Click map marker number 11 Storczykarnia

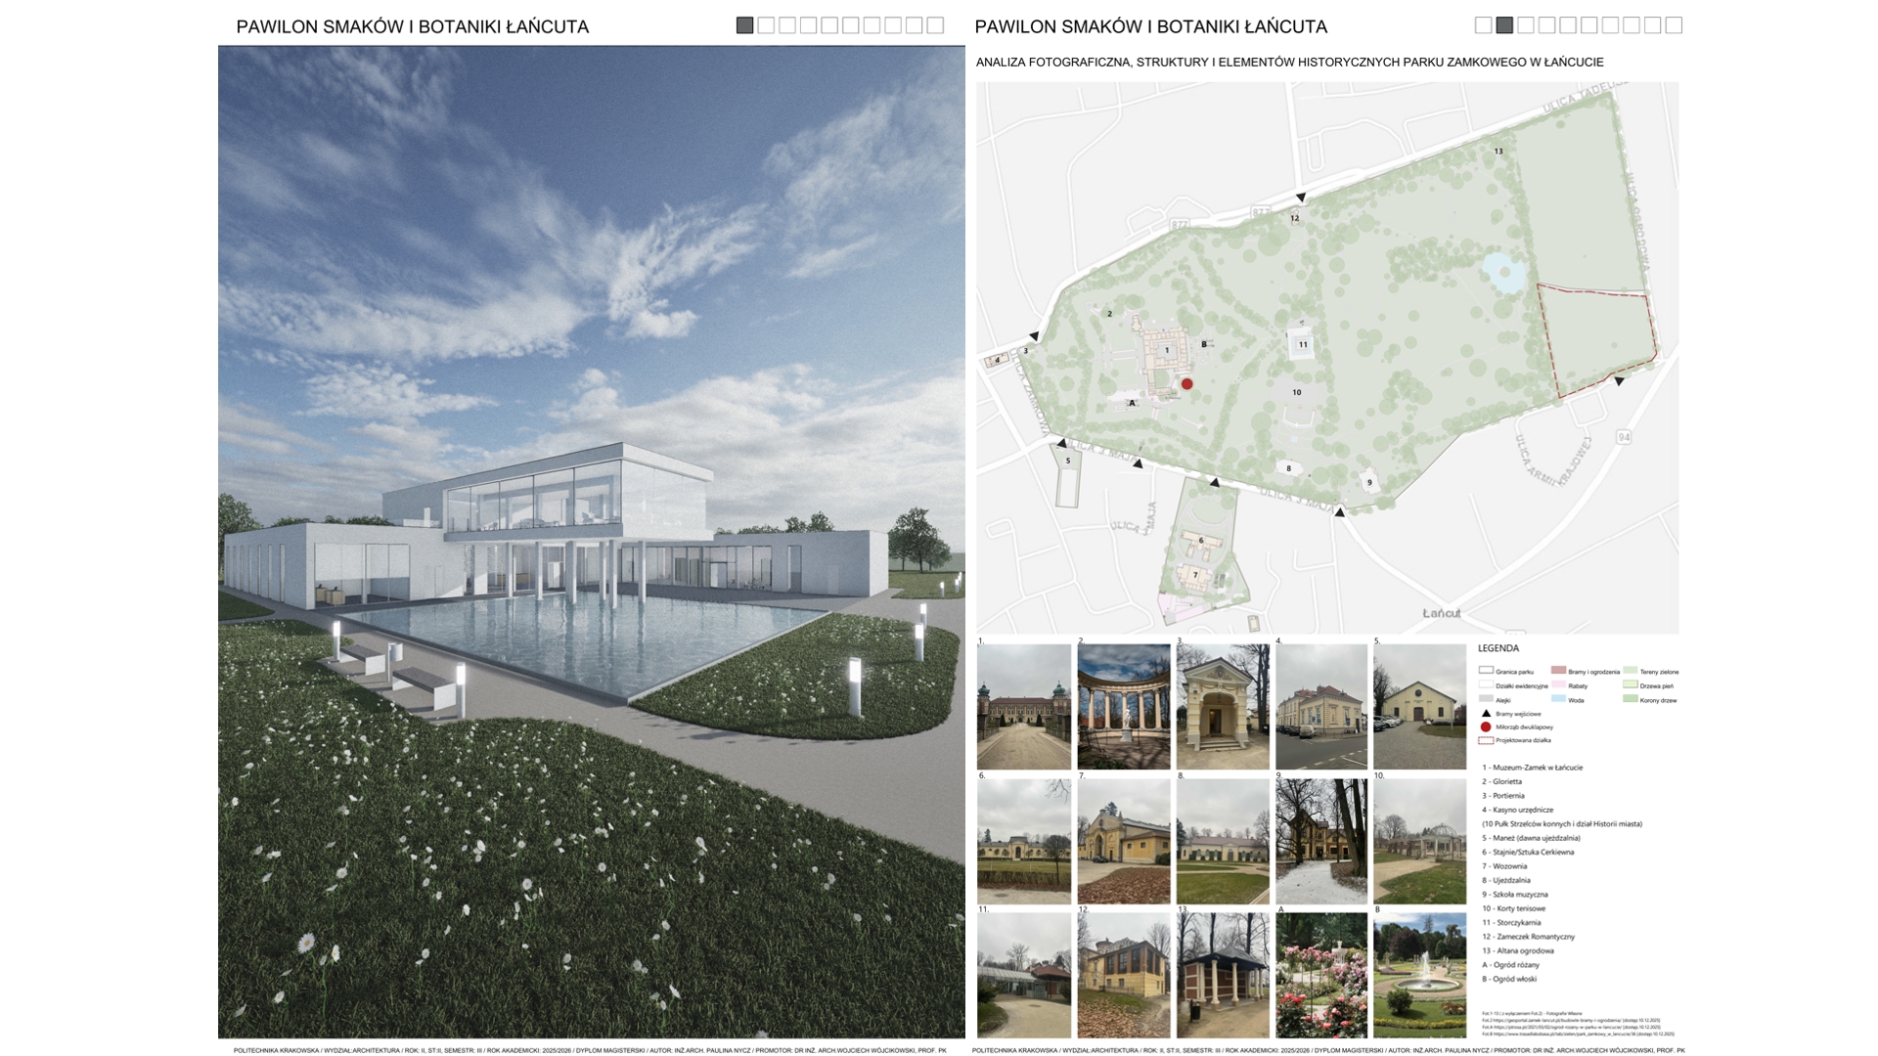click(x=1302, y=344)
